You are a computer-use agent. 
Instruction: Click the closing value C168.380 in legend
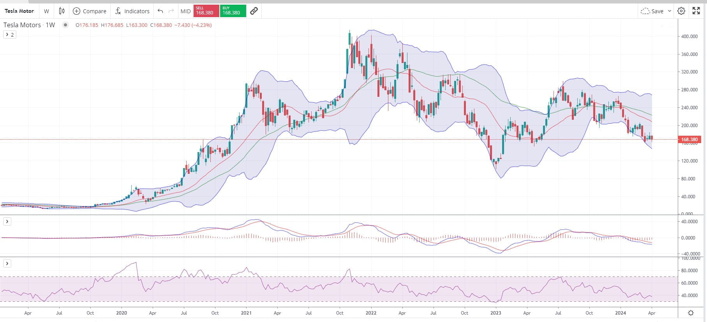click(161, 25)
